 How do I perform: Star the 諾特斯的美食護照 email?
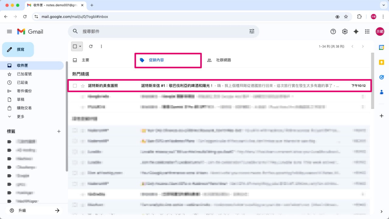pyautogui.click(x=82, y=86)
